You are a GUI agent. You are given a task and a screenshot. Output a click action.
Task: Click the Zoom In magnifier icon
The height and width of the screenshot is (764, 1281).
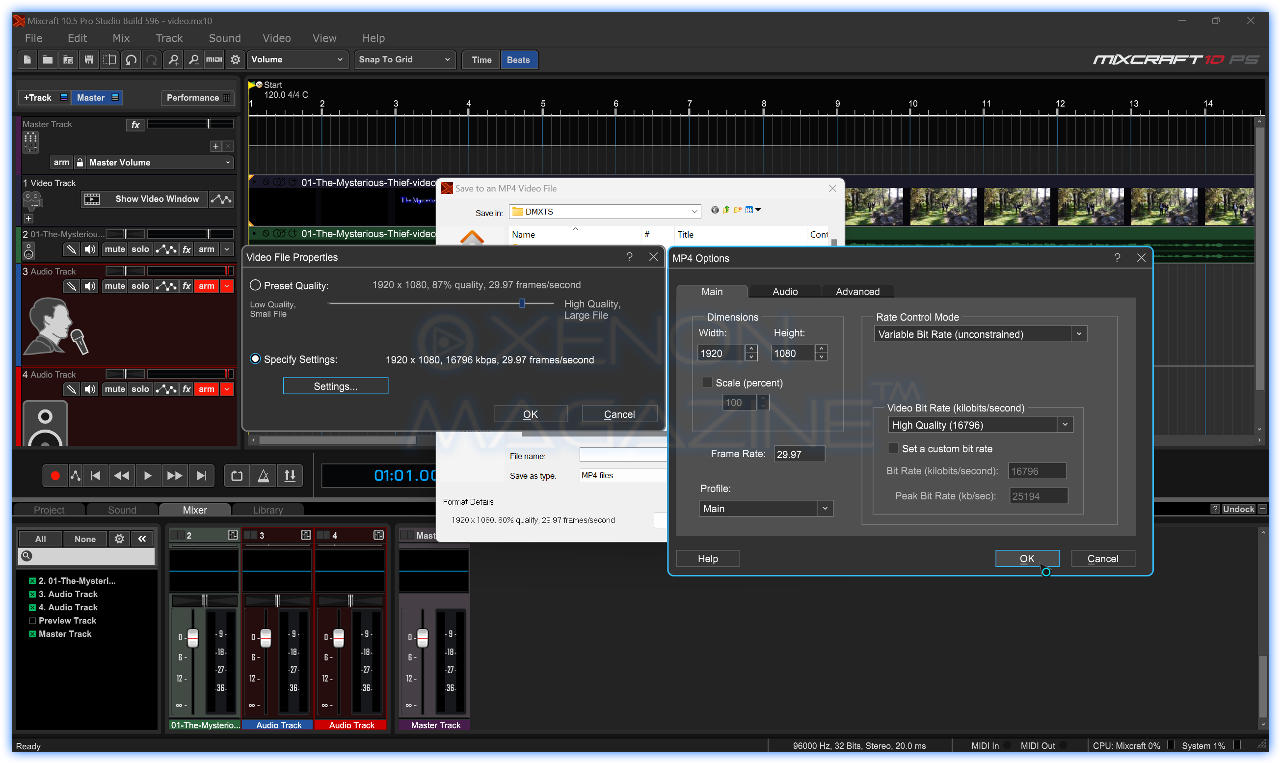pos(173,60)
